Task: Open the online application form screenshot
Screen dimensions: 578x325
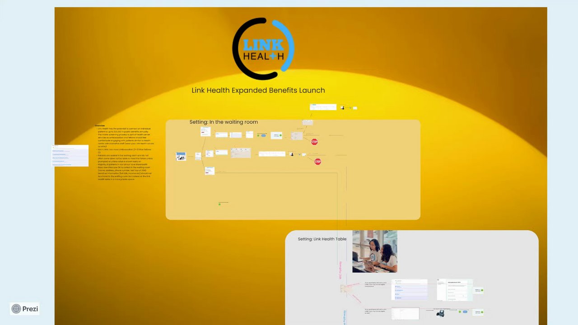Action: [455, 290]
